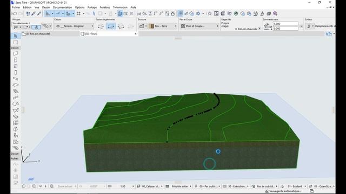The height and width of the screenshot is (194, 346).
Task: Select the Mesh tool in the toolbox
Action: pos(16,148)
